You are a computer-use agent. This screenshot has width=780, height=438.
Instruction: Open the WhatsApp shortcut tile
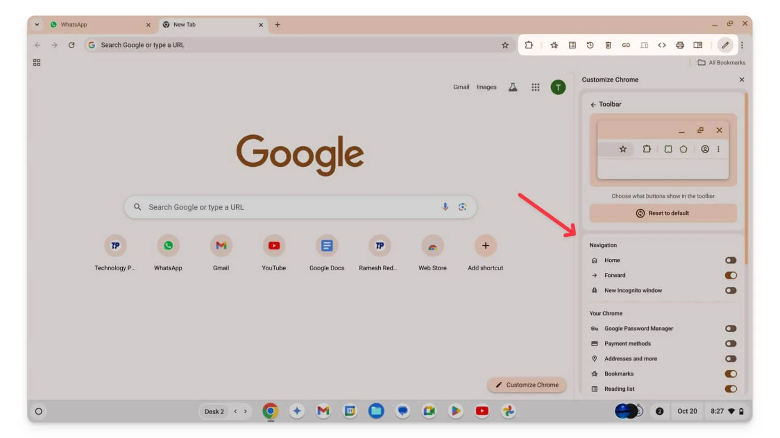coord(168,253)
